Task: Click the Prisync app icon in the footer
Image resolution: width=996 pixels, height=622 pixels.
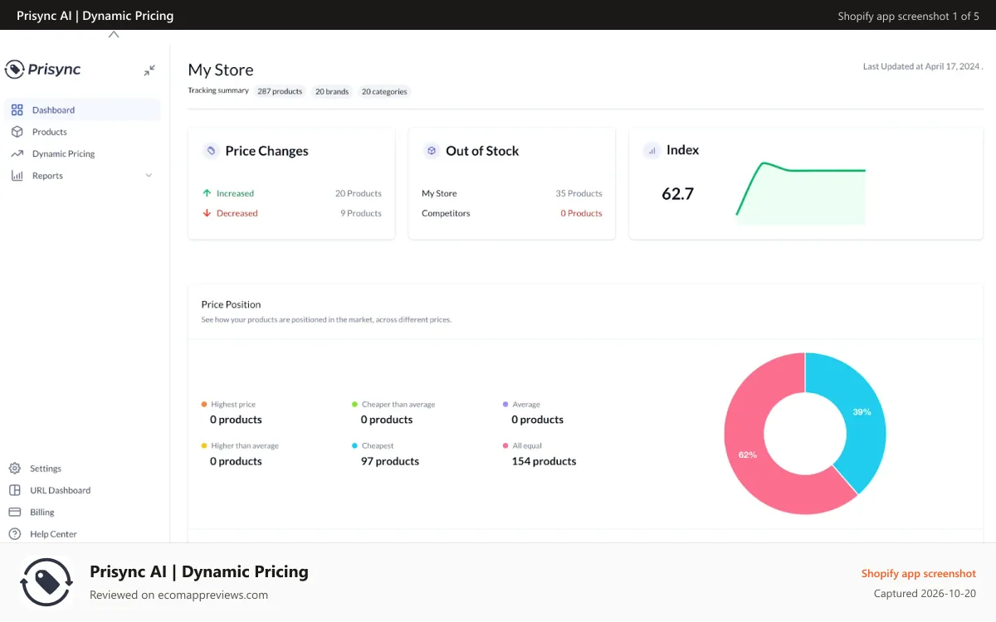Action: click(x=46, y=582)
